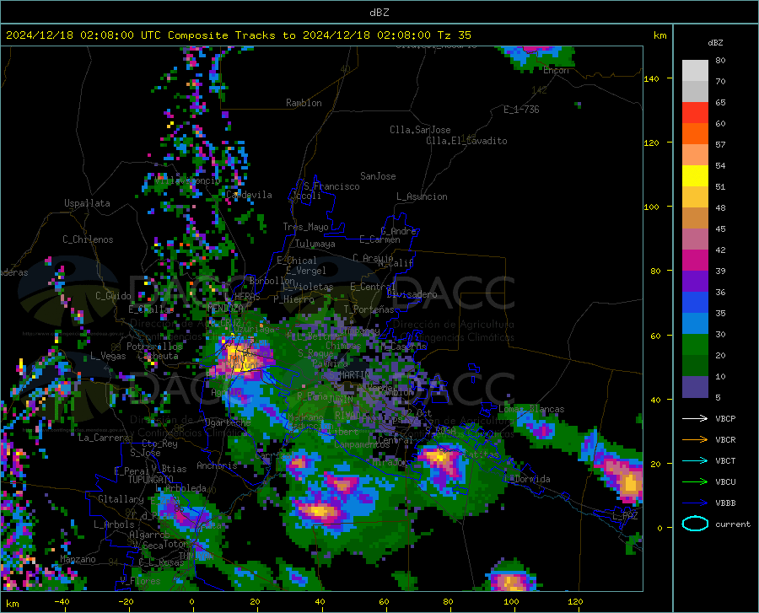The width and height of the screenshot is (759, 613).
Task: Click the Tres_Mayo map label
Action: [x=305, y=227]
